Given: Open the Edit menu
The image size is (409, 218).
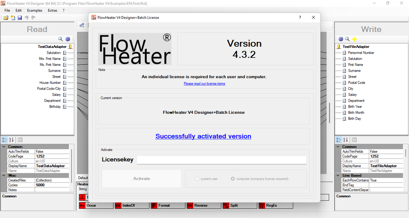Looking at the screenshot, I should pyautogui.click(x=19, y=11).
